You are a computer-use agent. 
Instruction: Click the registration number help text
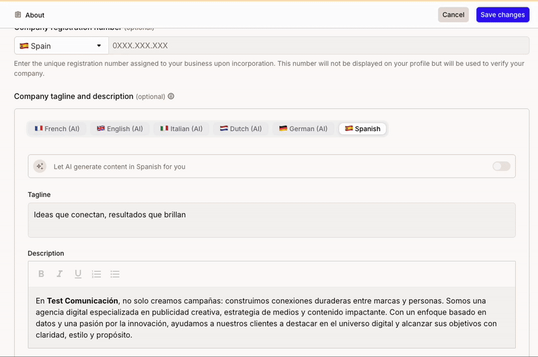pyautogui.click(x=269, y=69)
